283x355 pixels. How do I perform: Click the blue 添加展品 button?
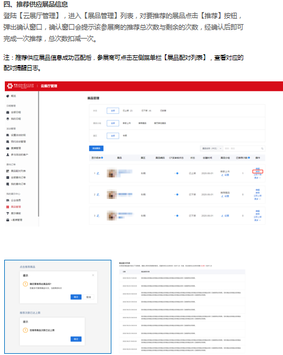pyautogui.click(x=96, y=148)
